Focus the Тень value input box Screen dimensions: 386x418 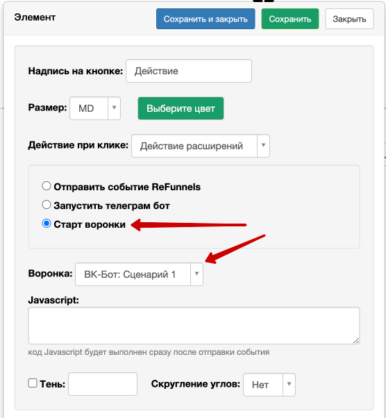[x=103, y=384]
